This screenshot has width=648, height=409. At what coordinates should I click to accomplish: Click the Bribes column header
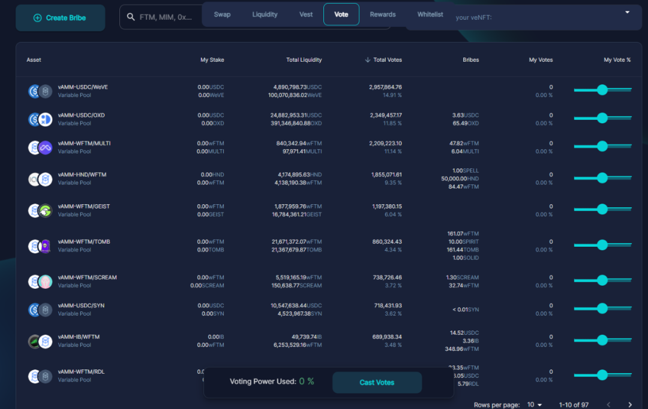coord(471,60)
